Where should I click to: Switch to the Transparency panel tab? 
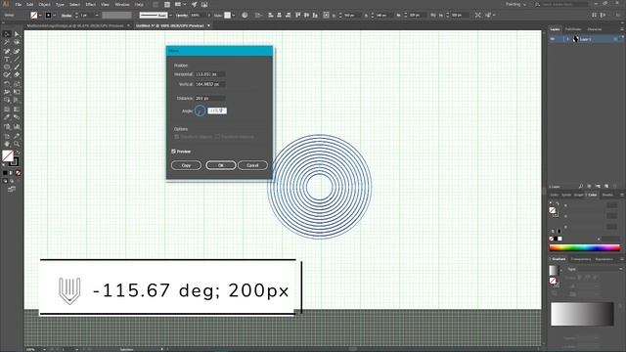[x=580, y=259]
